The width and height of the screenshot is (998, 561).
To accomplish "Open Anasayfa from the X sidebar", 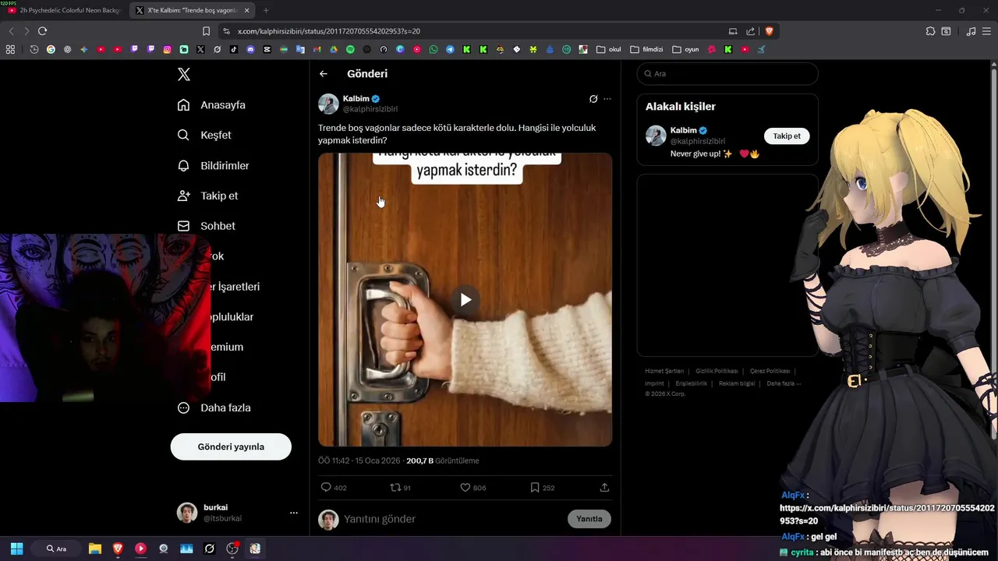I will pos(211,105).
